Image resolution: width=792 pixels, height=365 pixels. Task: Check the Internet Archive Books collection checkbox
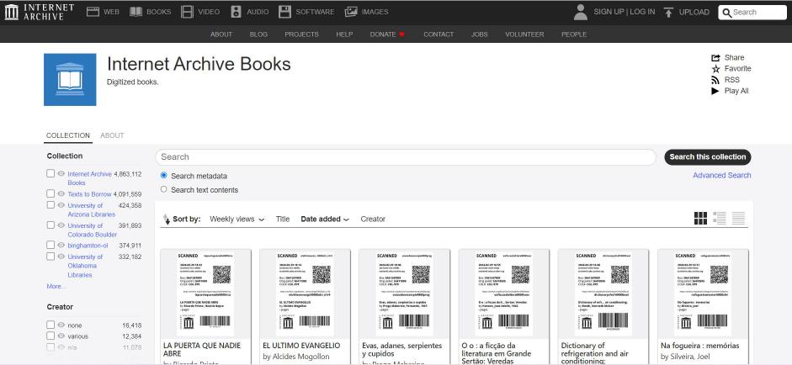50,173
